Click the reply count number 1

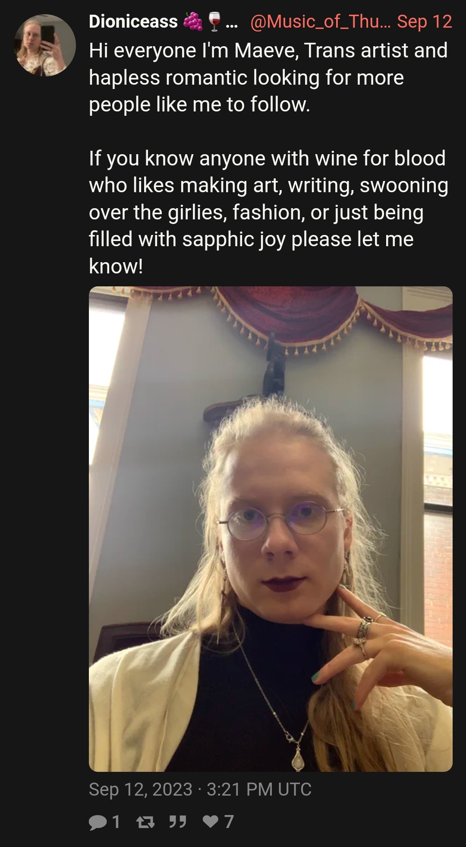pyautogui.click(x=115, y=822)
